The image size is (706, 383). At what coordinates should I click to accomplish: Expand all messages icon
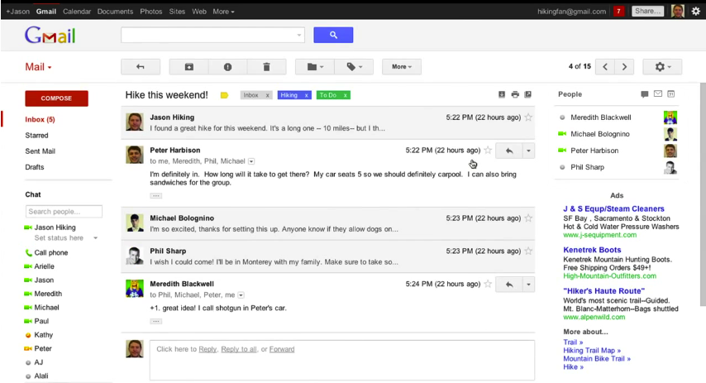(502, 94)
